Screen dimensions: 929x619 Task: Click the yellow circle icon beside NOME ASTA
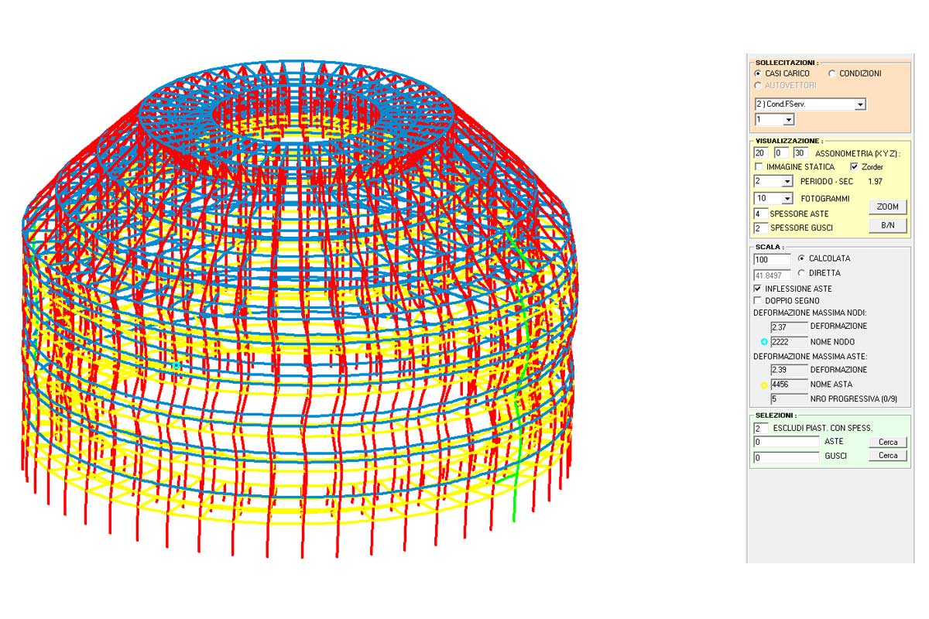tap(764, 385)
